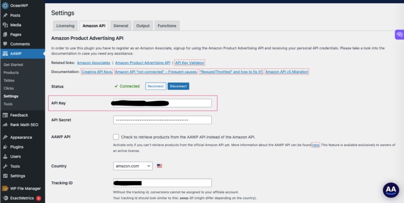
Task: Click the OceanWP logo icon in sidebar
Action: pos(5,6)
